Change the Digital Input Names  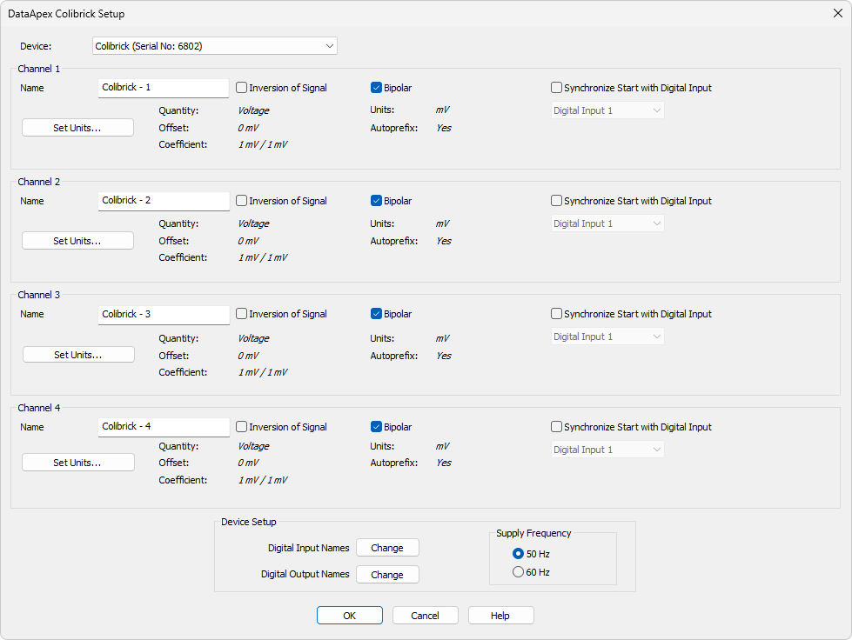pos(387,548)
